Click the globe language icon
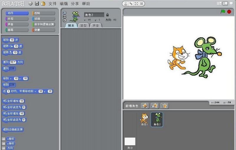Viewport: 236px width, 150px height. [x=31, y=4]
